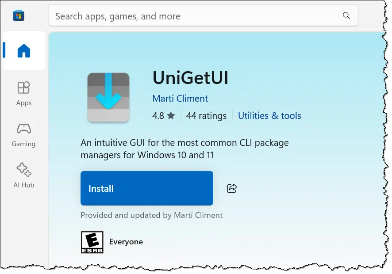Open the Utilities & tools category link
This screenshot has width=392, height=274.
[269, 116]
